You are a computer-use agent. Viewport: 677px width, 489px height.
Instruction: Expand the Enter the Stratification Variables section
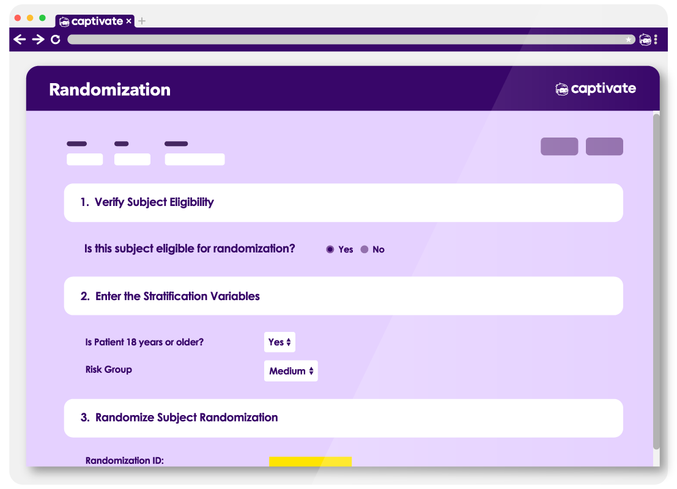click(343, 296)
